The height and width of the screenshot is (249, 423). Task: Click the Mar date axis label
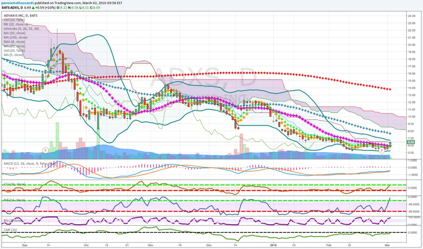[x=388, y=245]
